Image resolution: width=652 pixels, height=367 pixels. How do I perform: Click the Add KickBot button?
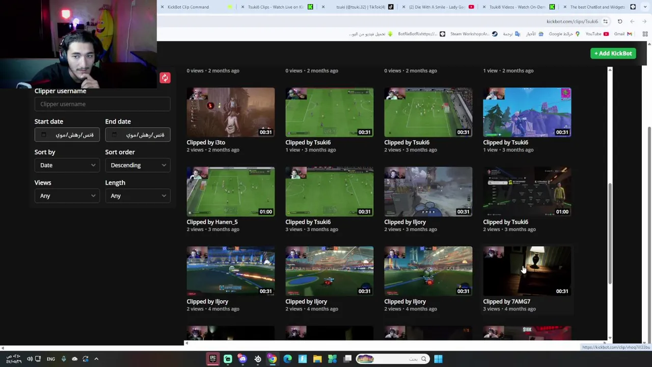pos(613,54)
